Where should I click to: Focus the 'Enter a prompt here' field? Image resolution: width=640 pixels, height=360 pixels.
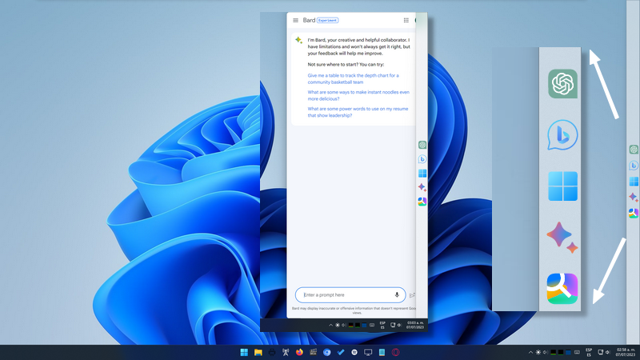tap(350, 294)
